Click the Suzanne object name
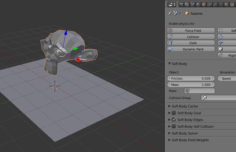Viewport: 236px width, 152px height. [x=196, y=14]
